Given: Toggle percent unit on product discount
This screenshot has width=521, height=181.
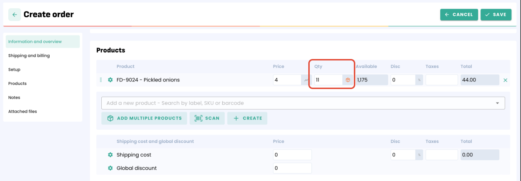Looking at the screenshot, I should [419, 80].
